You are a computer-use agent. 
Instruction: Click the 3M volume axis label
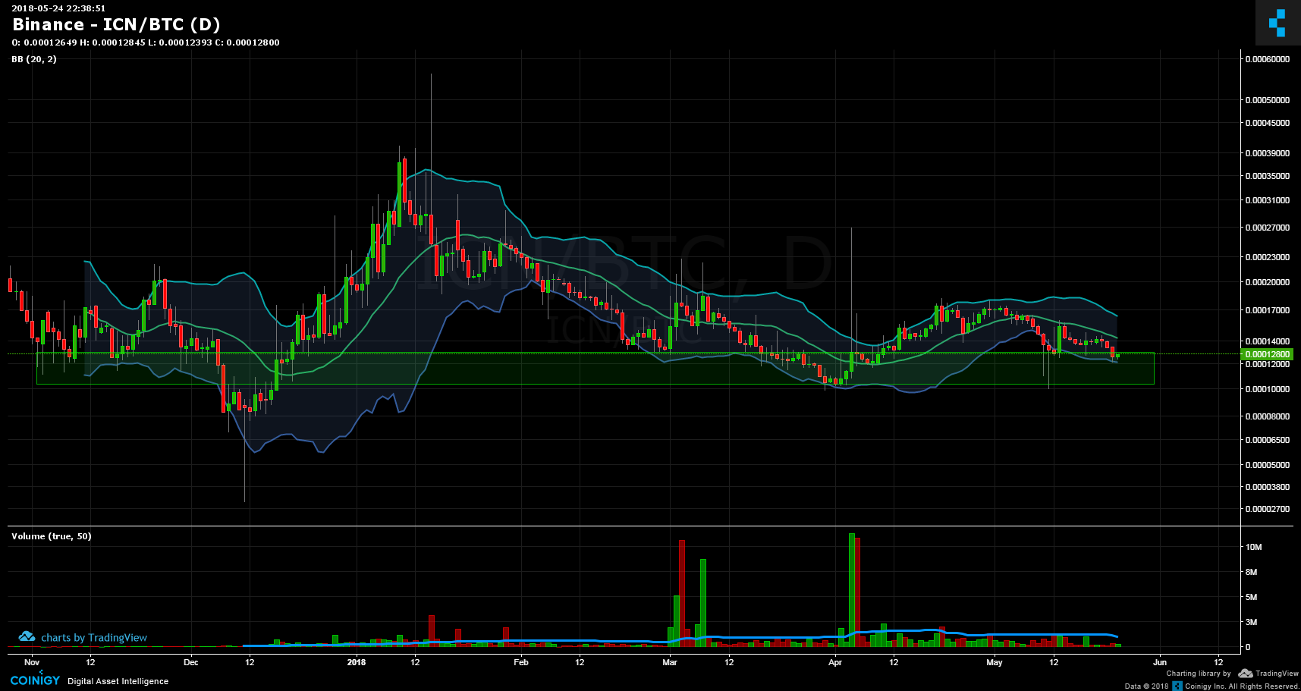click(x=1252, y=622)
